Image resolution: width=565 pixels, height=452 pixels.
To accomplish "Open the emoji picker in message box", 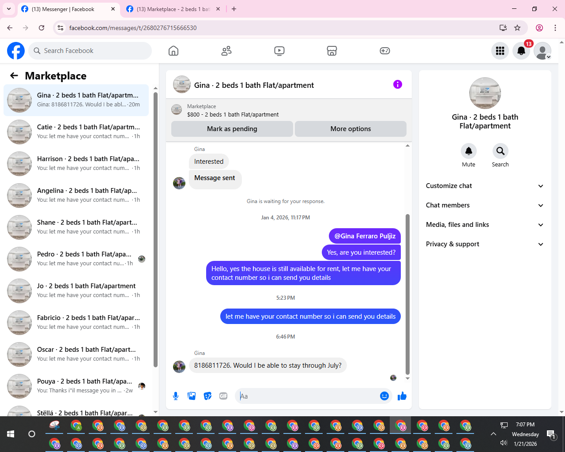I will [384, 396].
